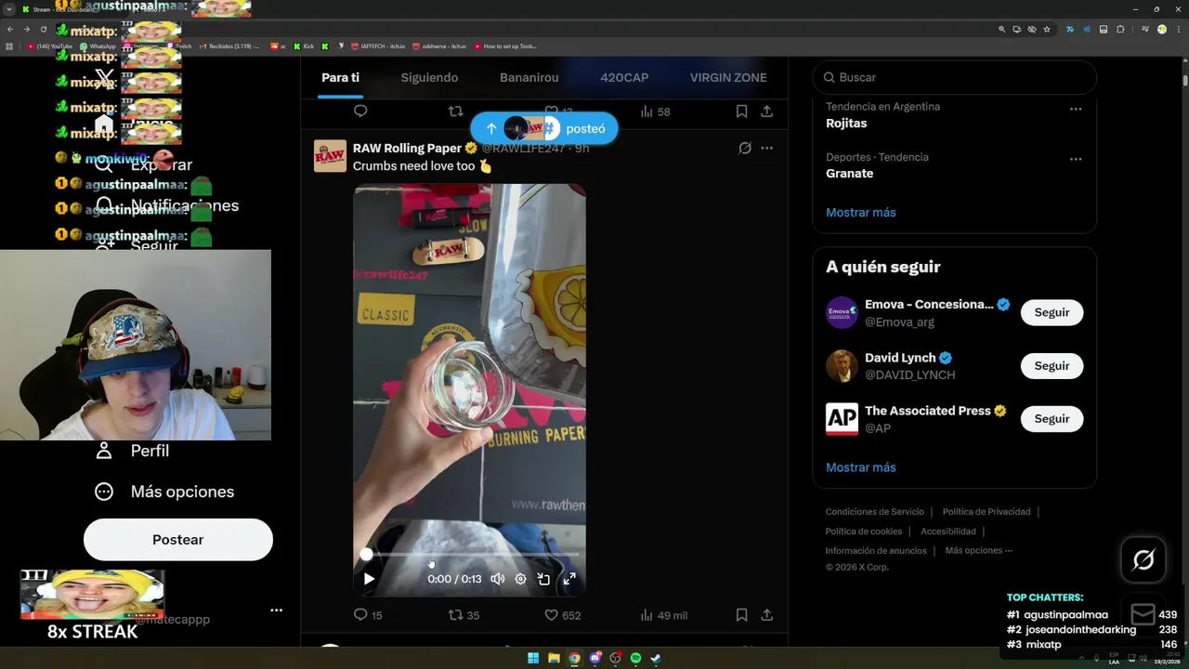The image size is (1189, 669).
Task: Reply to RAW post with 15 comments
Action: pos(368,615)
